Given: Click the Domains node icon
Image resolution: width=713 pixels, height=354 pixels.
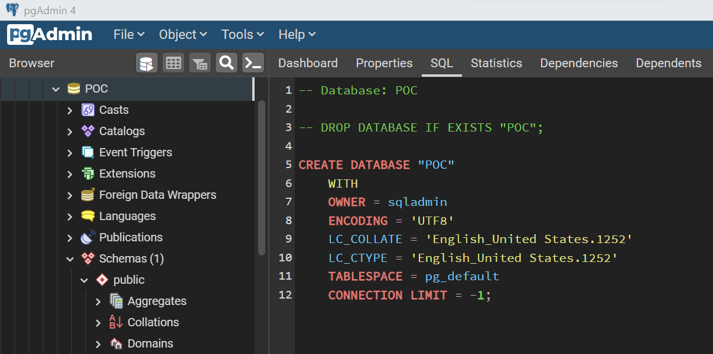Looking at the screenshot, I should [116, 343].
